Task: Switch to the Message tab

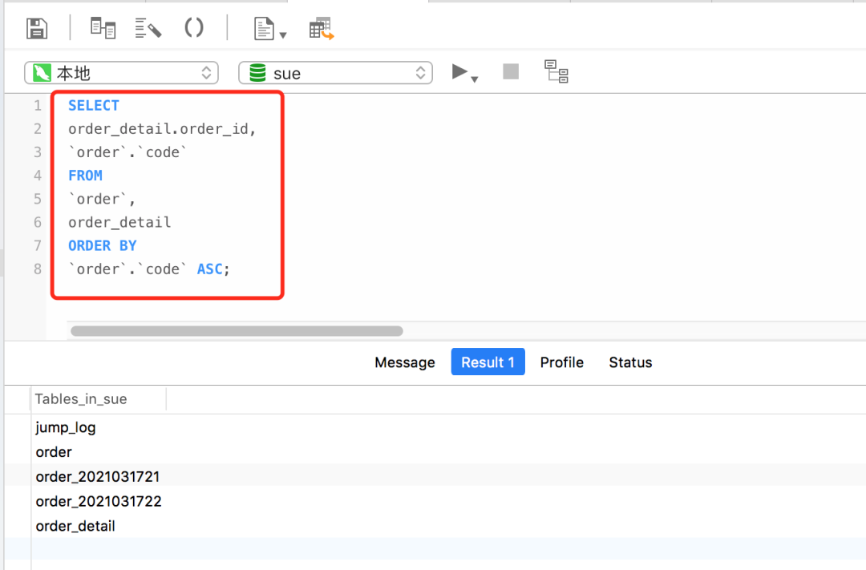Action: pyautogui.click(x=404, y=362)
